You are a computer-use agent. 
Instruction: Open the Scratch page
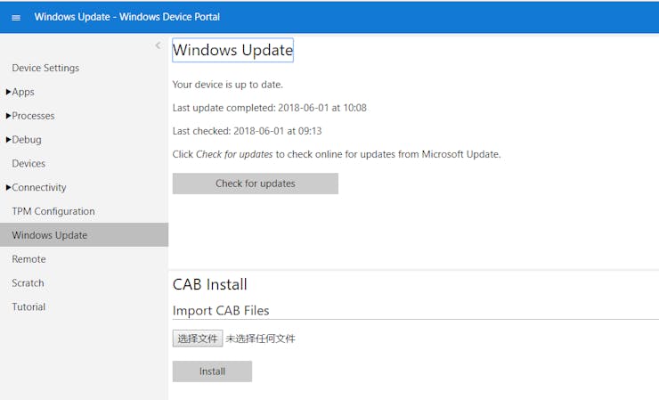(x=28, y=283)
